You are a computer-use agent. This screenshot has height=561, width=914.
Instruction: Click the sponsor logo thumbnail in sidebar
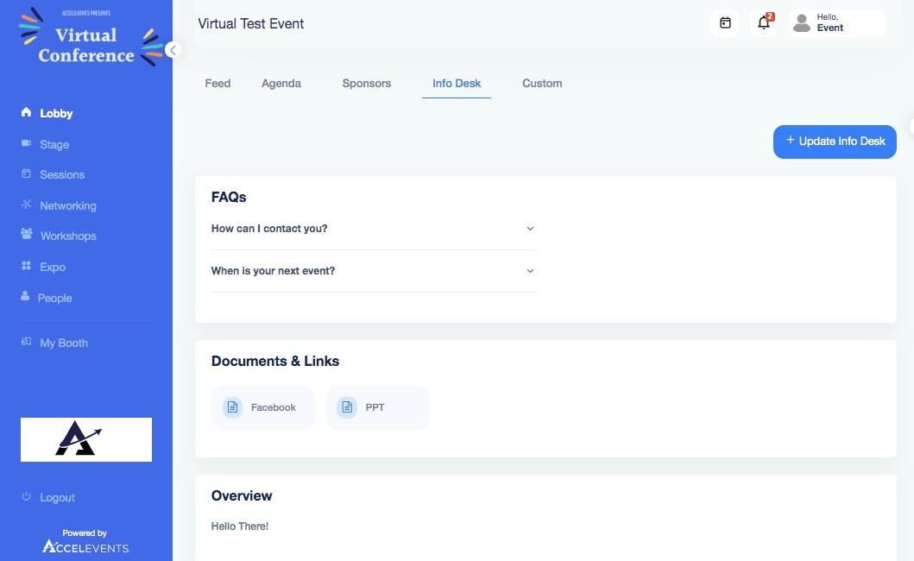[x=86, y=439]
